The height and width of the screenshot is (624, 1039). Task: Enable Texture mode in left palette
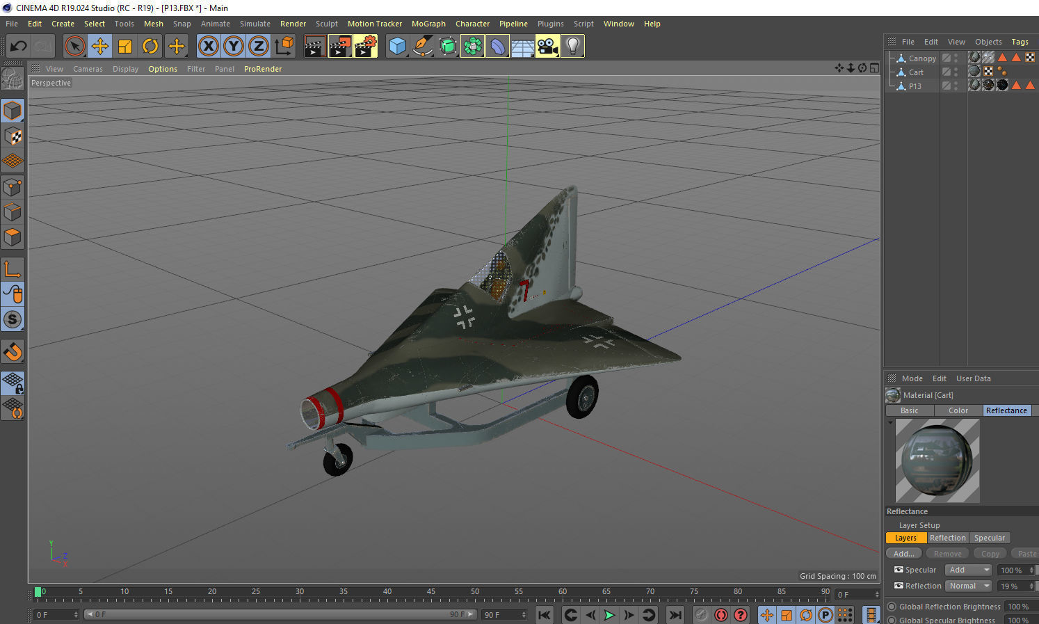tap(13, 136)
